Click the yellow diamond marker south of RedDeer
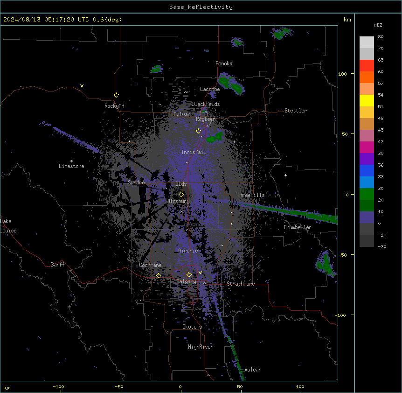Screen dimensions: 402x393 pos(198,131)
